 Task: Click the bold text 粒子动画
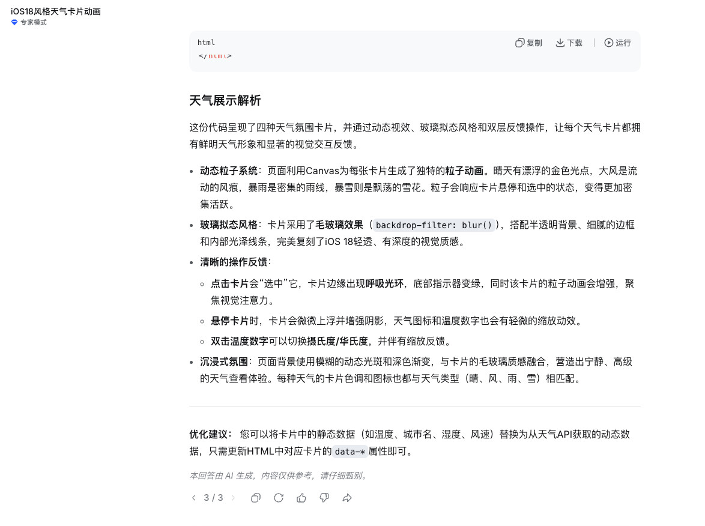click(464, 171)
